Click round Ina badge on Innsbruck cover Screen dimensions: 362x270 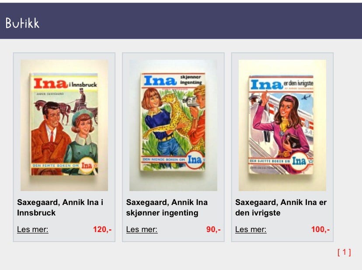(x=87, y=165)
